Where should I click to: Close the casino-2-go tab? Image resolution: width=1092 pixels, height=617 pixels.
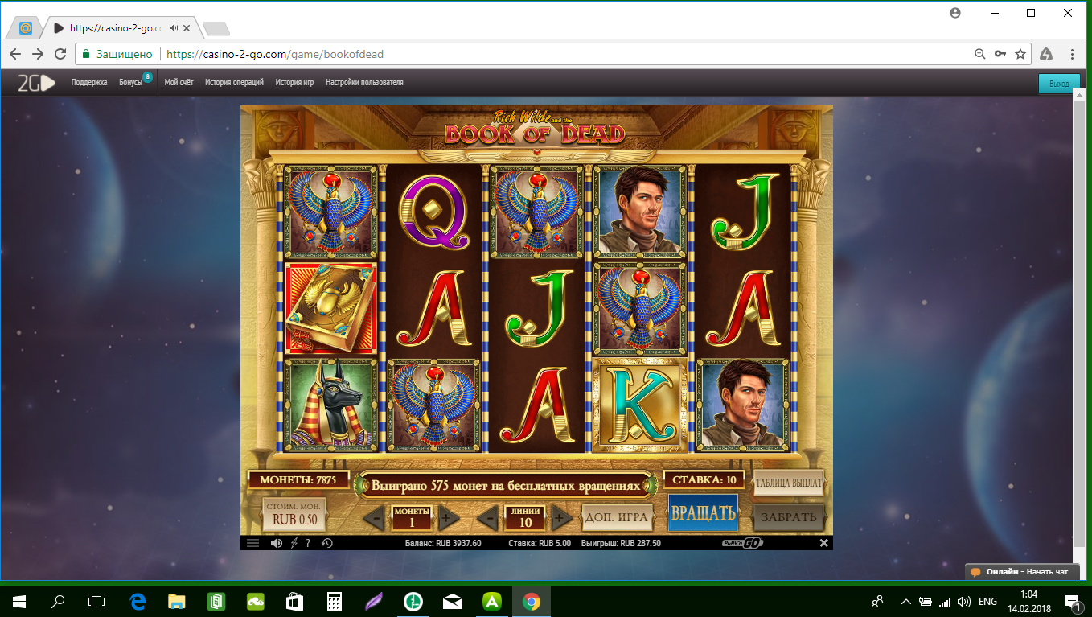click(187, 27)
